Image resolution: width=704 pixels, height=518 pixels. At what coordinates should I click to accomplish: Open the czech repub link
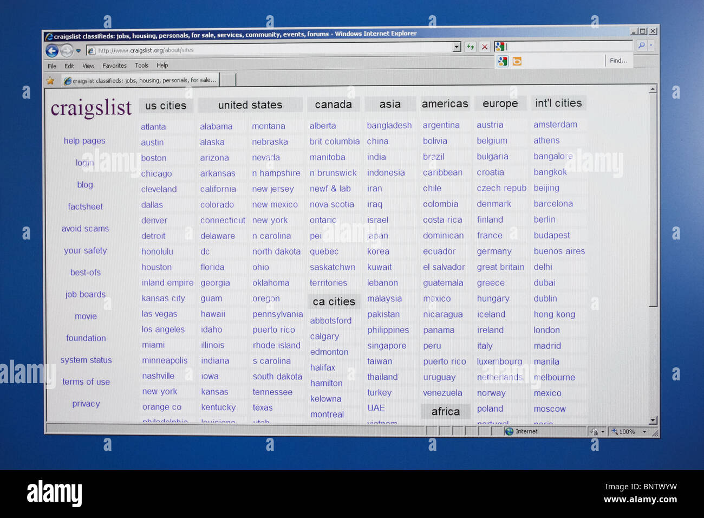[501, 188]
